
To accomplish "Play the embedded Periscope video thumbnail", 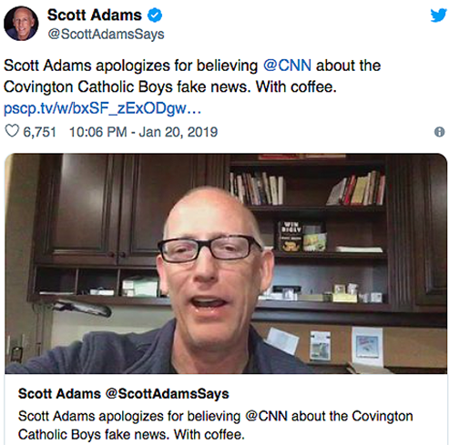I will tap(226, 263).
